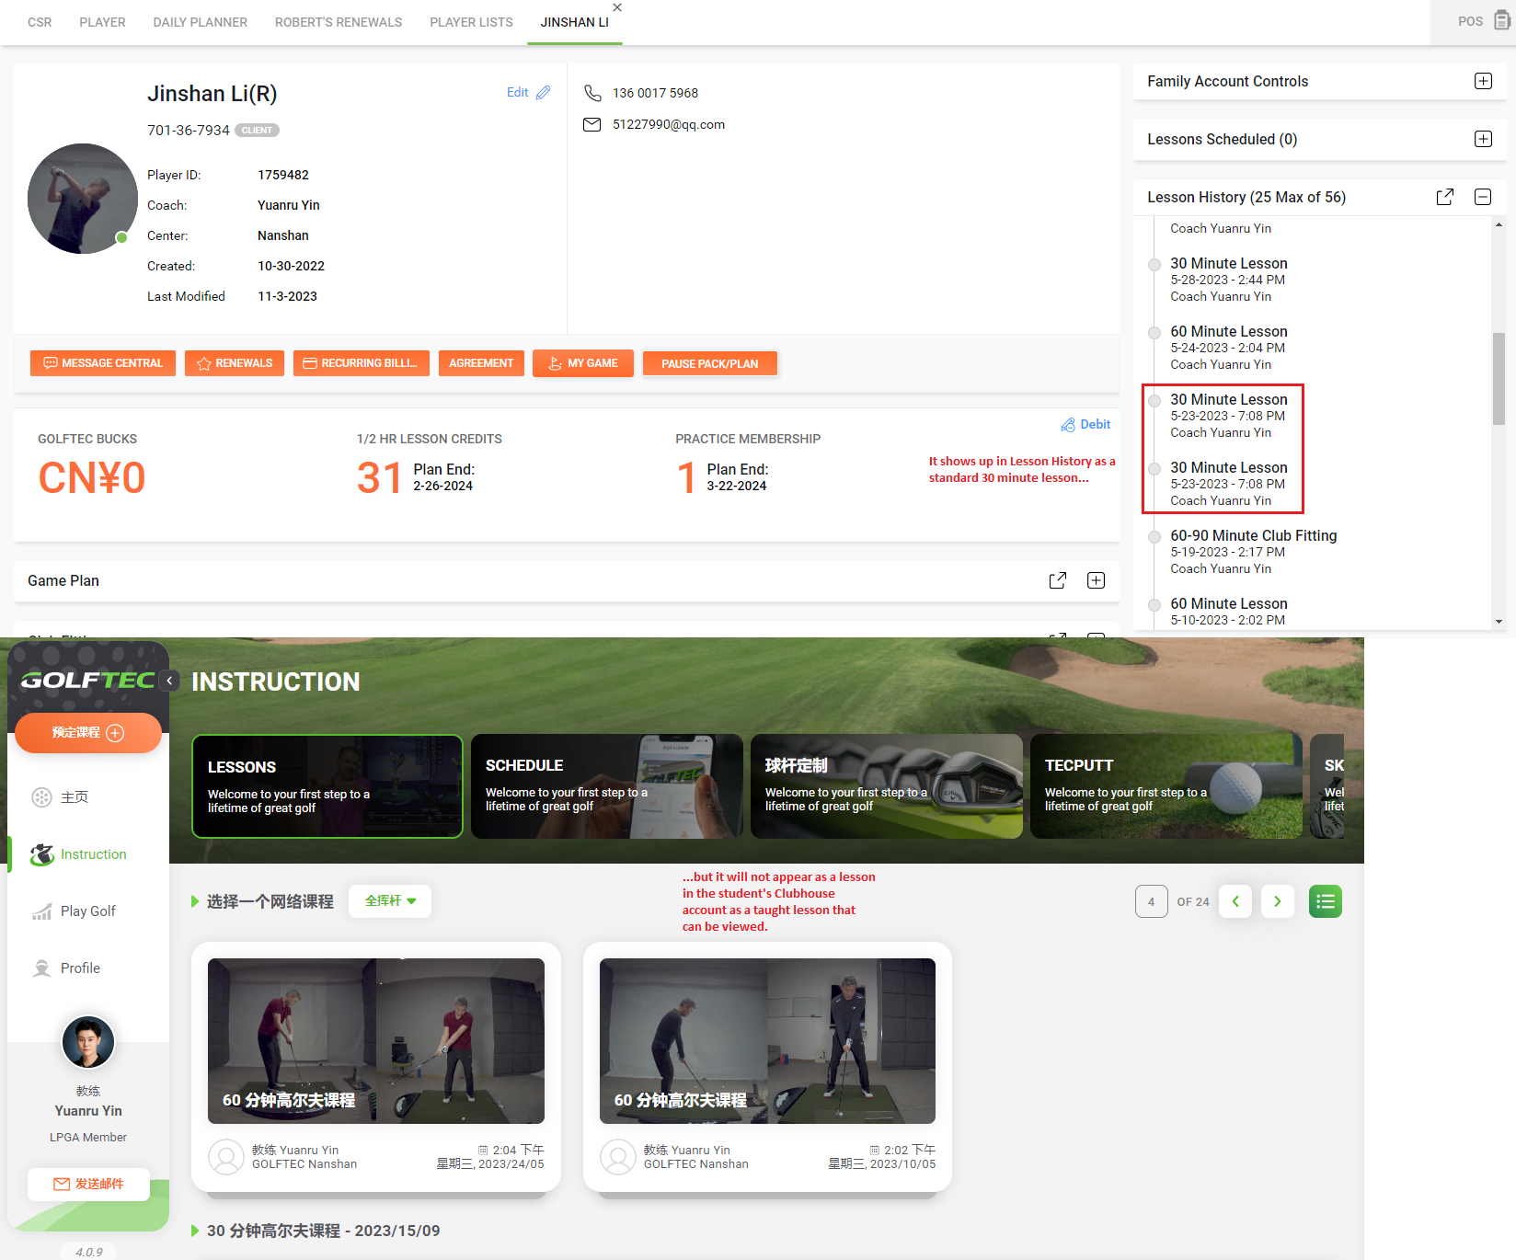Open the TECPUTT card
Screen dimensions: 1516x1260
click(1166, 786)
